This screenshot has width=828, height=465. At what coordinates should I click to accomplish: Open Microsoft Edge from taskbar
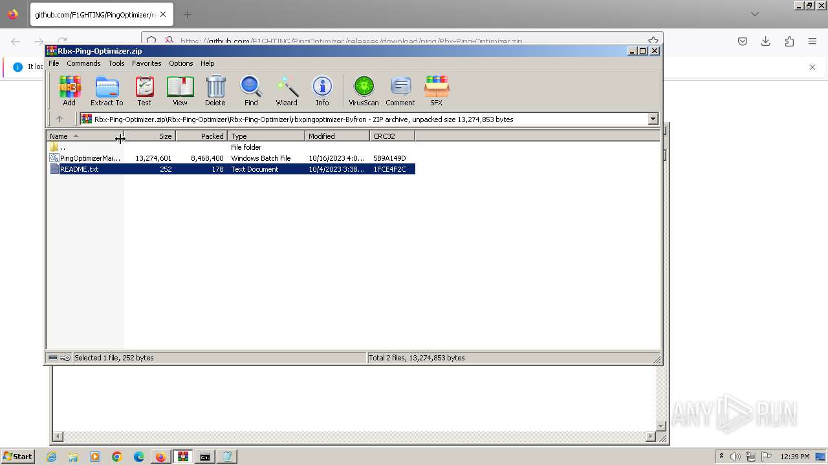click(x=139, y=457)
